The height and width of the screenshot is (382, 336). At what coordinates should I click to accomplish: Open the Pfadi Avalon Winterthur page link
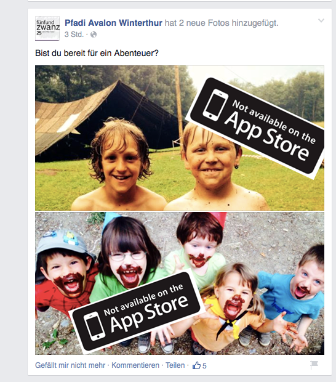[113, 23]
